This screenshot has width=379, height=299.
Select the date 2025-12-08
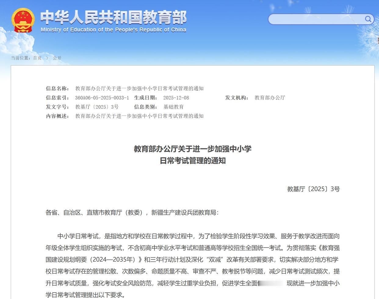(x=176, y=98)
